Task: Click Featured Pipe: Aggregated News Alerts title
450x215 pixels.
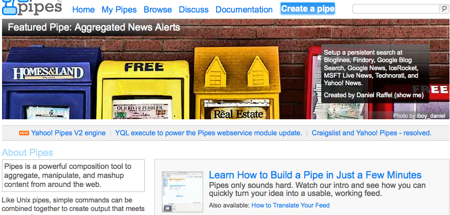Action: tap(94, 27)
